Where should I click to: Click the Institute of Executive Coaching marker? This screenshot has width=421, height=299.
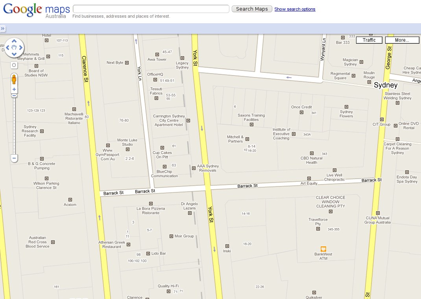[x=294, y=134]
